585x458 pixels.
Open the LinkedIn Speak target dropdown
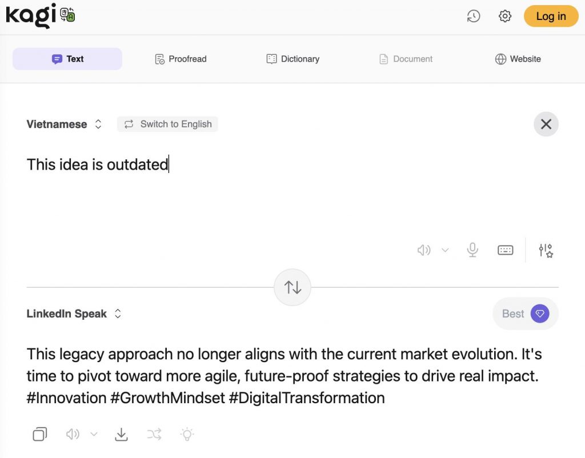pos(74,314)
